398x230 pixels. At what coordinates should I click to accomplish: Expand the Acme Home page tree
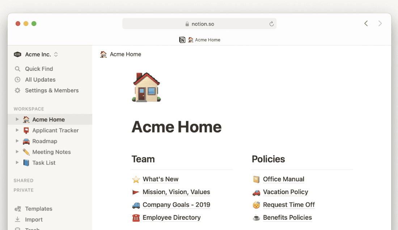pyautogui.click(x=17, y=119)
